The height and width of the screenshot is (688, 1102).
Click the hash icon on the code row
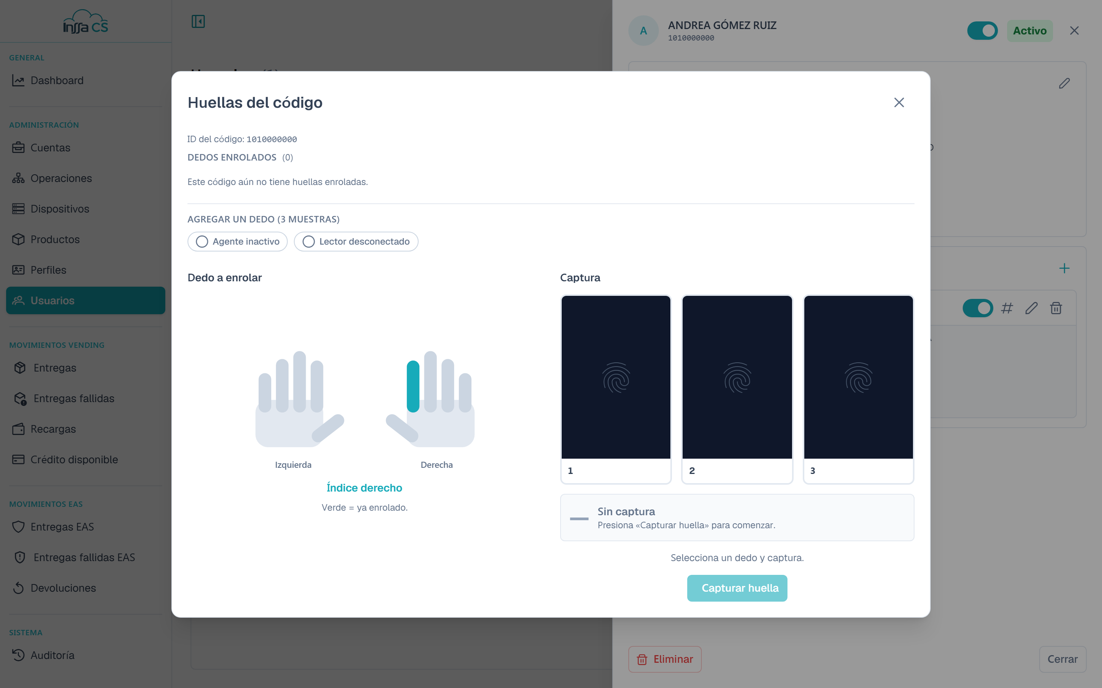click(x=1007, y=308)
